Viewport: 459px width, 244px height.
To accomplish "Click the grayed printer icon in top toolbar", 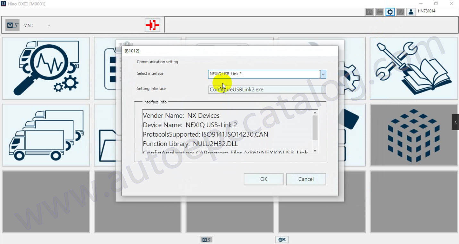I will (x=380, y=12).
